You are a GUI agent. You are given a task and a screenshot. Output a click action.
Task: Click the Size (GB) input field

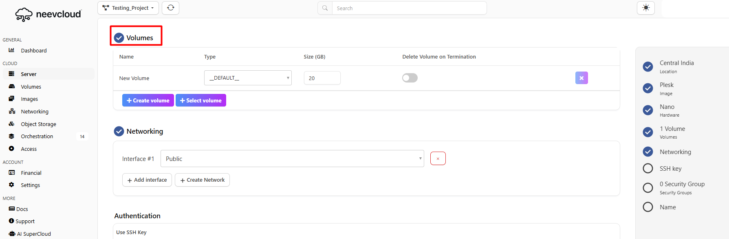coord(322,78)
